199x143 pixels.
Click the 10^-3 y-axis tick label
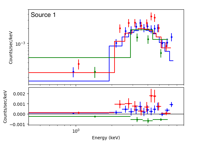click(x=20, y=44)
